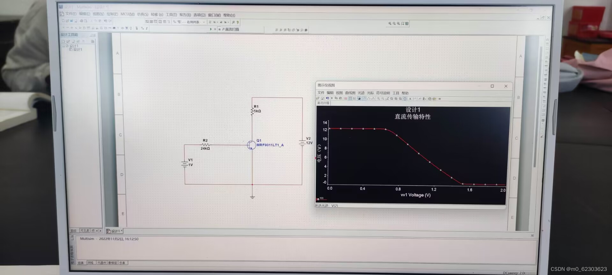The height and width of the screenshot is (275, 612).
Task: Switch to the 敷铜层 copper layers tab
Action: pyautogui.click(x=113, y=263)
